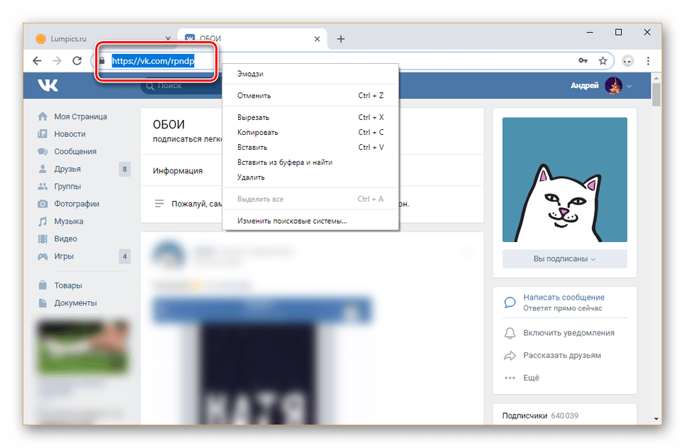Image resolution: width=685 pixels, height=448 pixels.
Task: Click the browser forward arrow
Action: pyautogui.click(x=57, y=60)
